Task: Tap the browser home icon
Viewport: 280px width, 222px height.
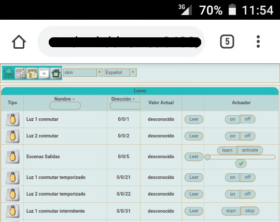Action: [19, 42]
